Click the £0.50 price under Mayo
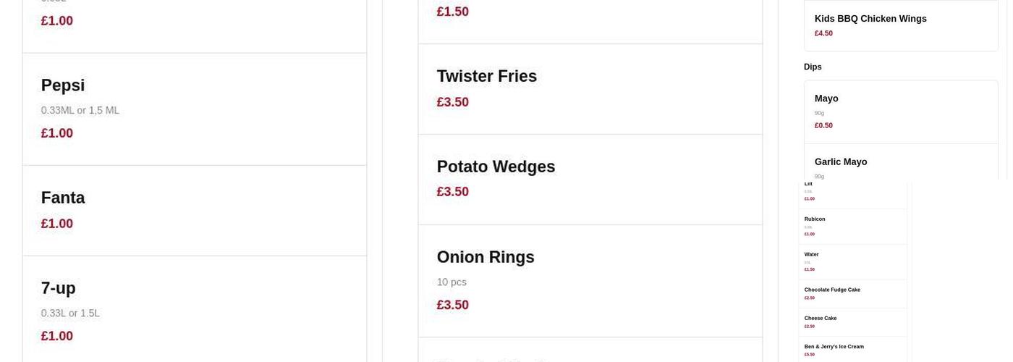This screenshot has width=1013, height=362. click(x=823, y=125)
